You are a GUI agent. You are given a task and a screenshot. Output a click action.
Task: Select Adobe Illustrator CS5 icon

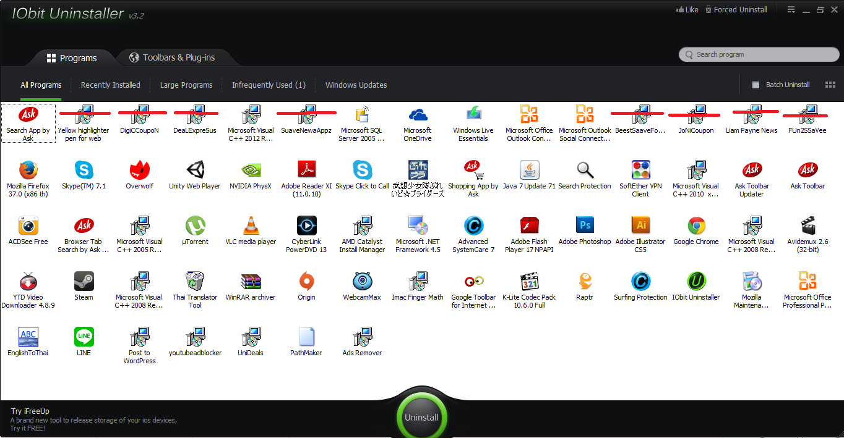tap(640, 225)
